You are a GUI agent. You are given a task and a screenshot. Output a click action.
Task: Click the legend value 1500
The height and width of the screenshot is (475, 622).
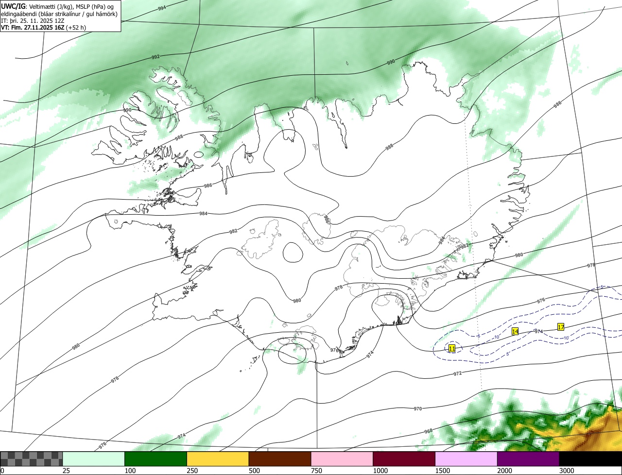442,471
